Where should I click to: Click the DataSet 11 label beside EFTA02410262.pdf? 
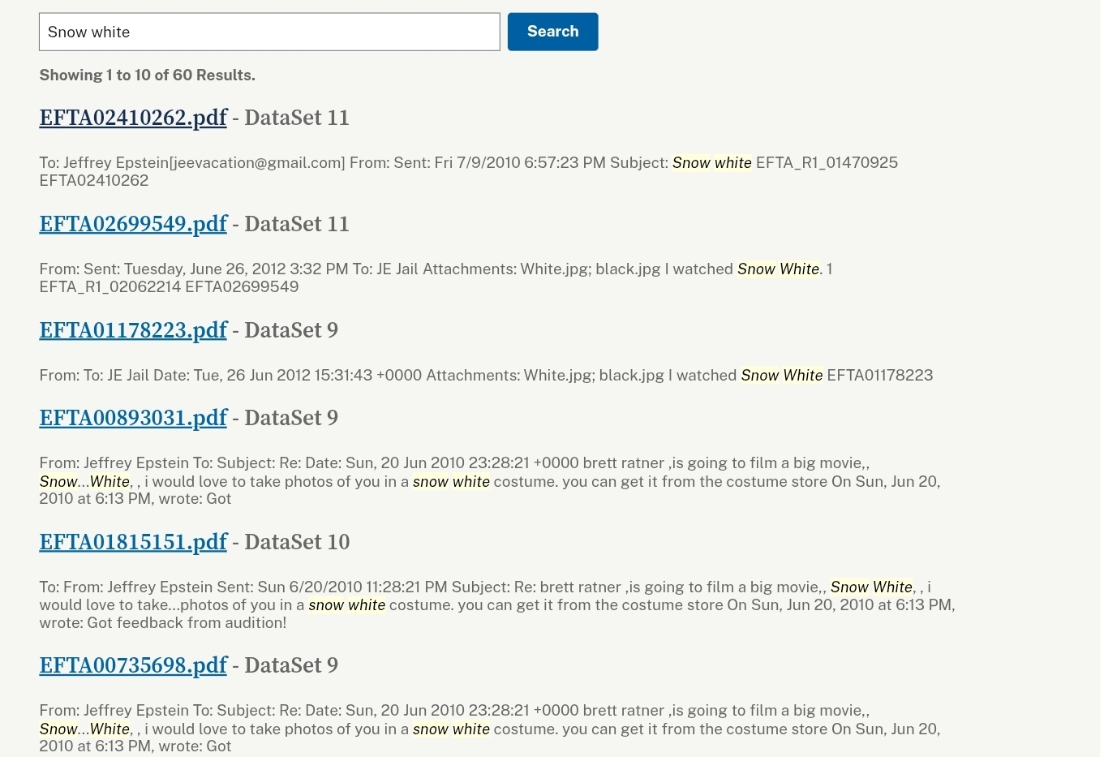click(297, 118)
